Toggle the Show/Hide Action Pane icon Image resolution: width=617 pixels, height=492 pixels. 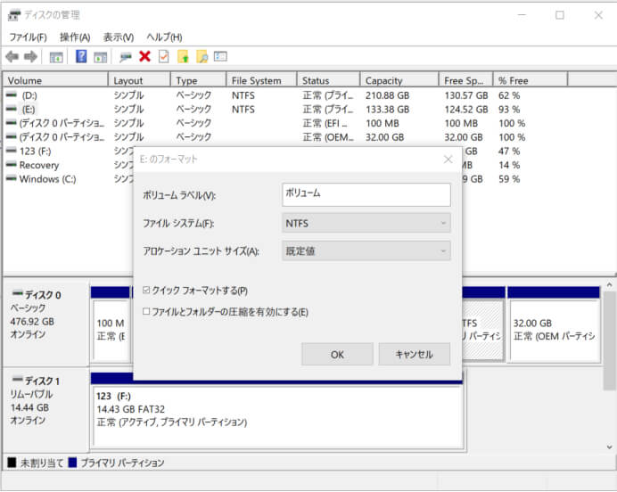101,57
